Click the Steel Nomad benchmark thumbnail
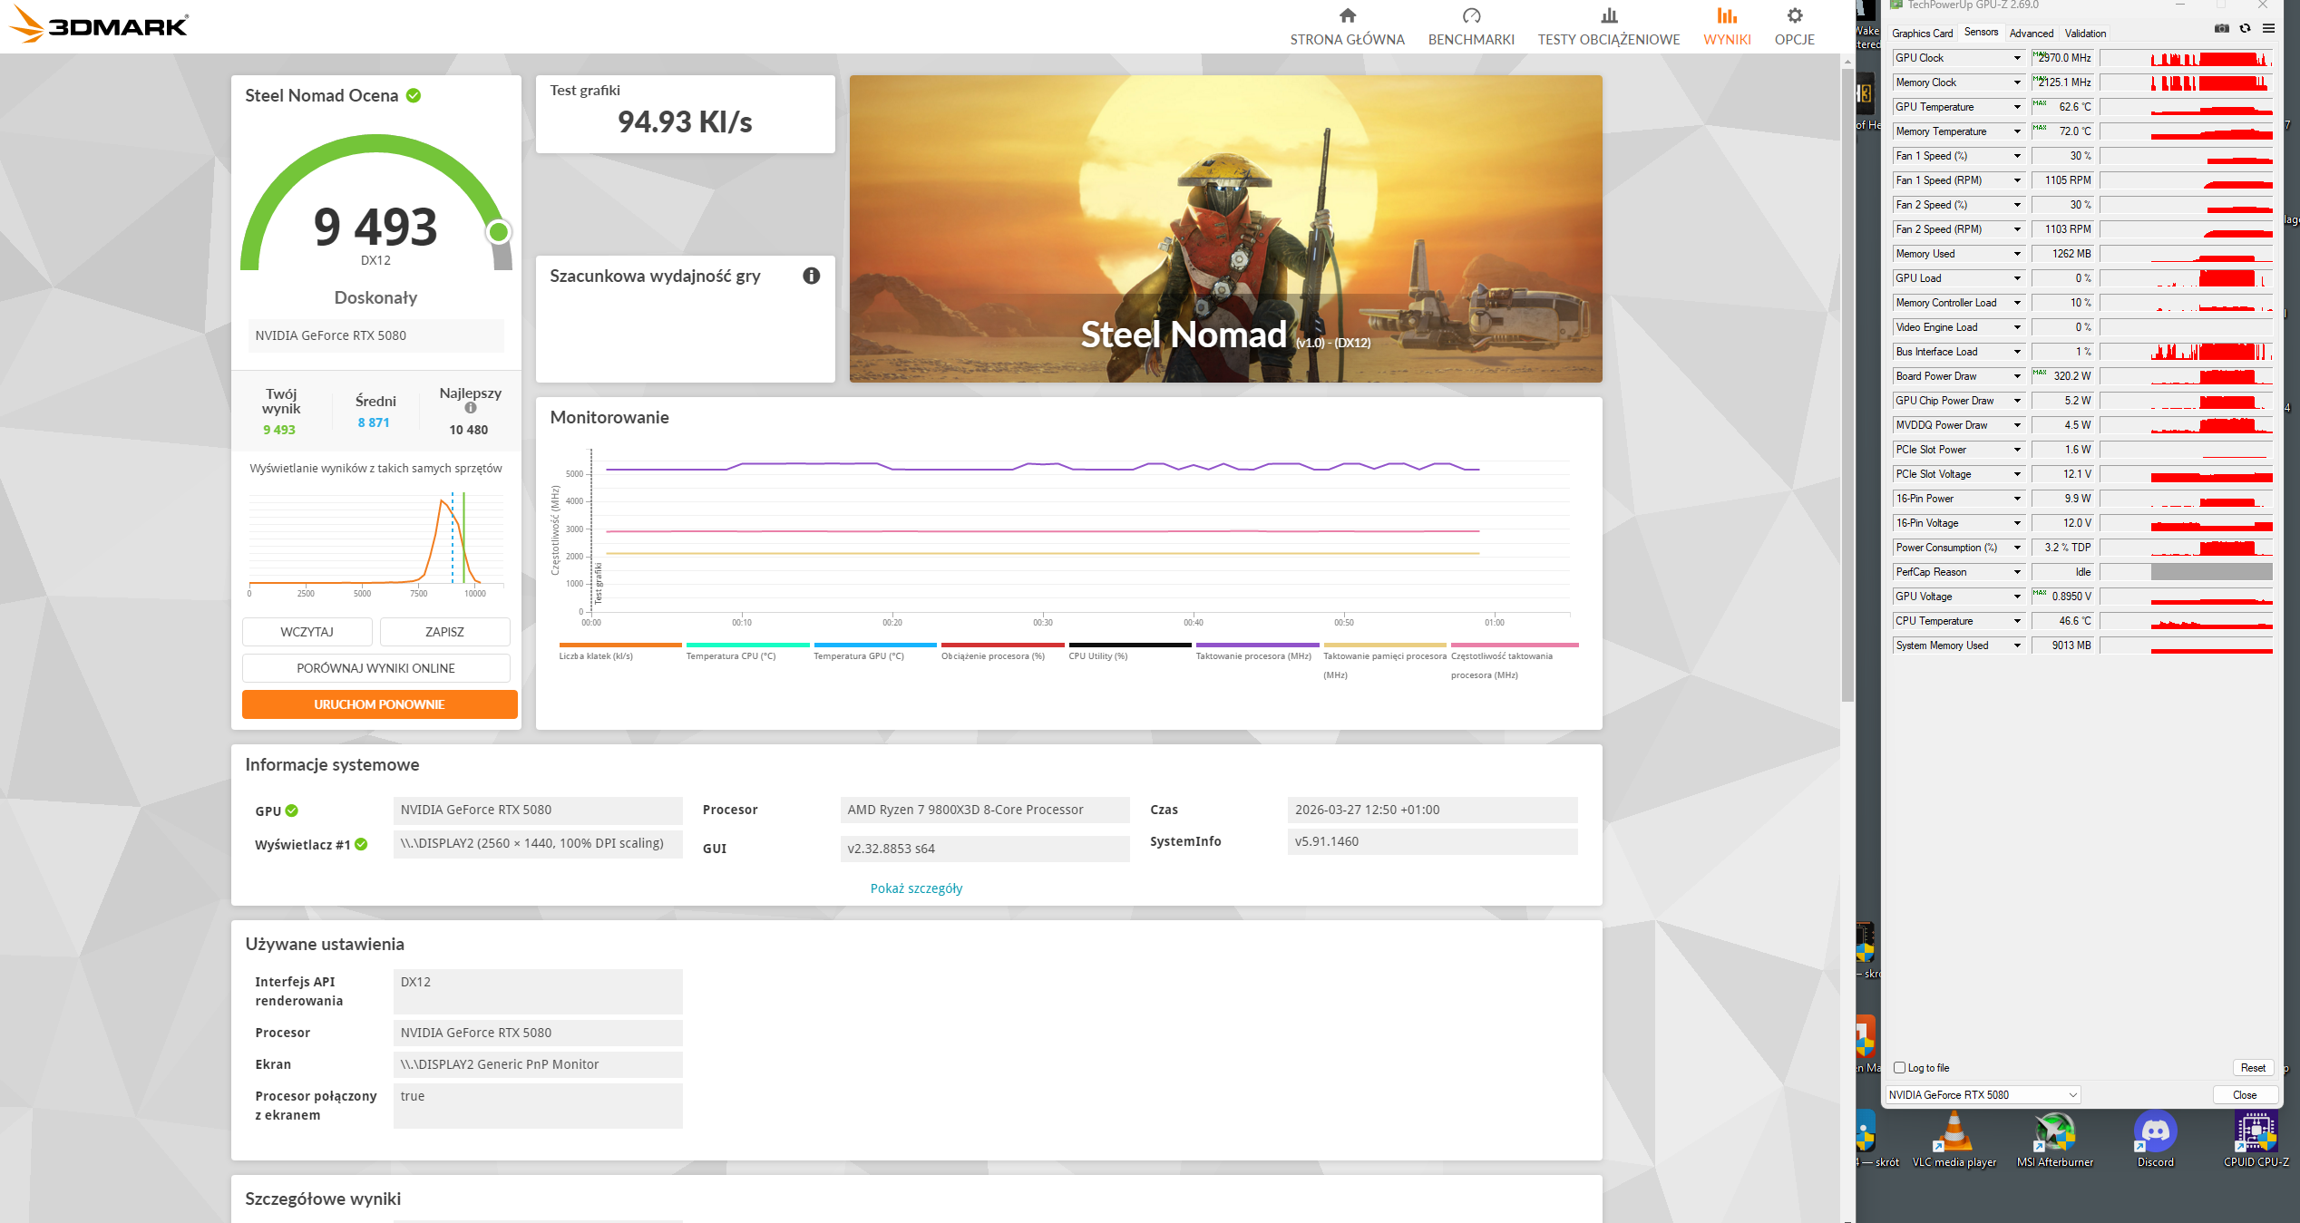This screenshot has height=1223, width=2300. click(x=1225, y=228)
